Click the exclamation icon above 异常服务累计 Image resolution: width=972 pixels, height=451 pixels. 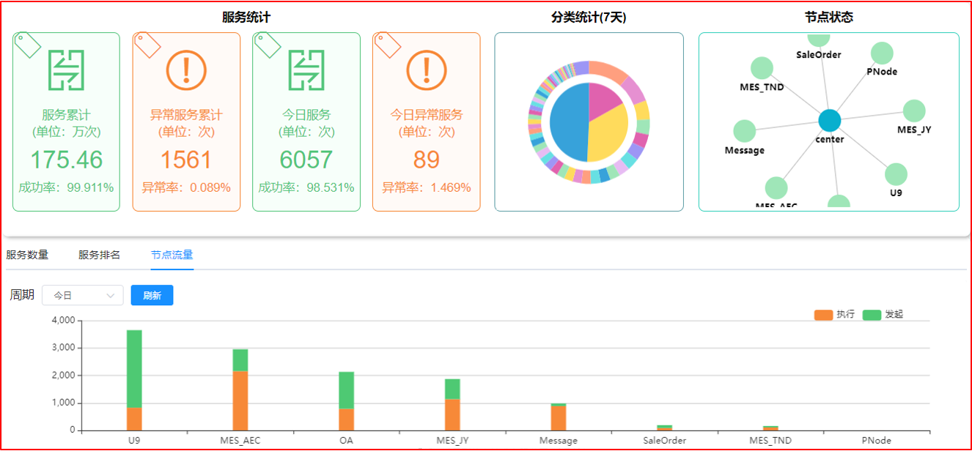click(x=186, y=70)
